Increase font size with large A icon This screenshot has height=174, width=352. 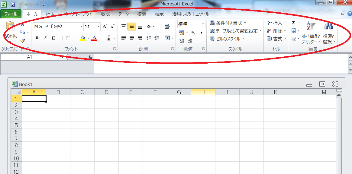coord(105,27)
